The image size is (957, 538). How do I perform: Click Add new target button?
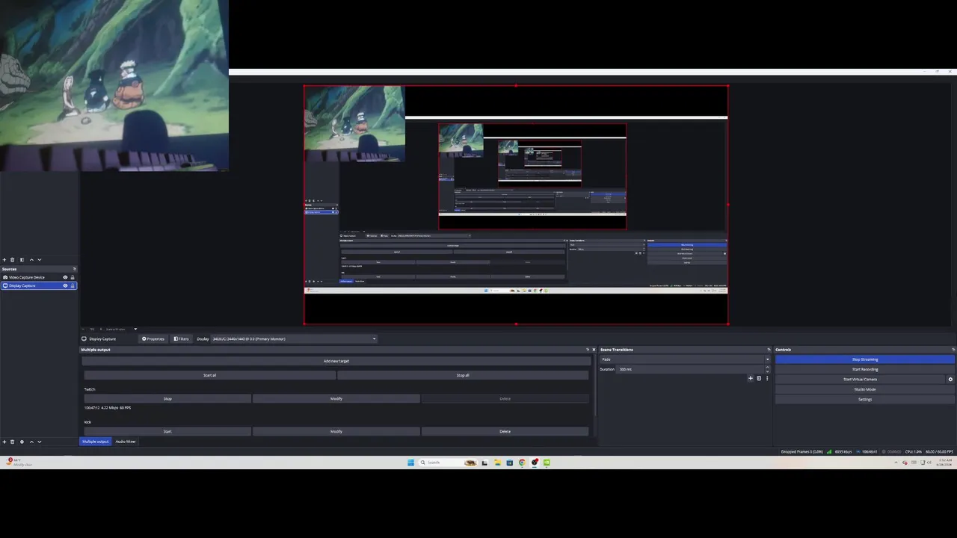(x=336, y=361)
